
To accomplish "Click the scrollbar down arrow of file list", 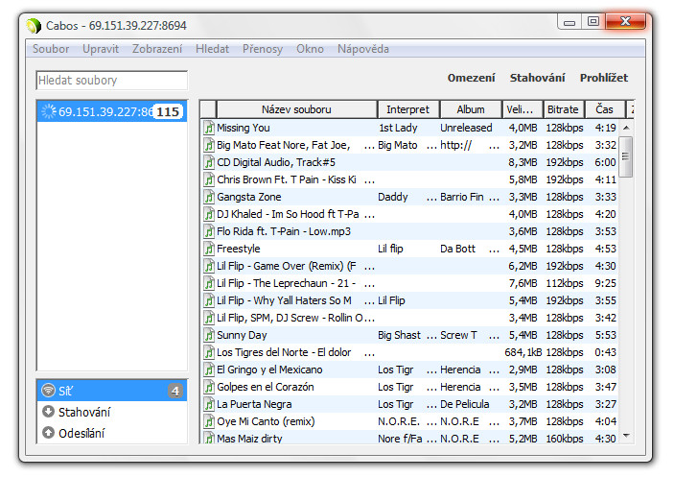I will point(627,436).
